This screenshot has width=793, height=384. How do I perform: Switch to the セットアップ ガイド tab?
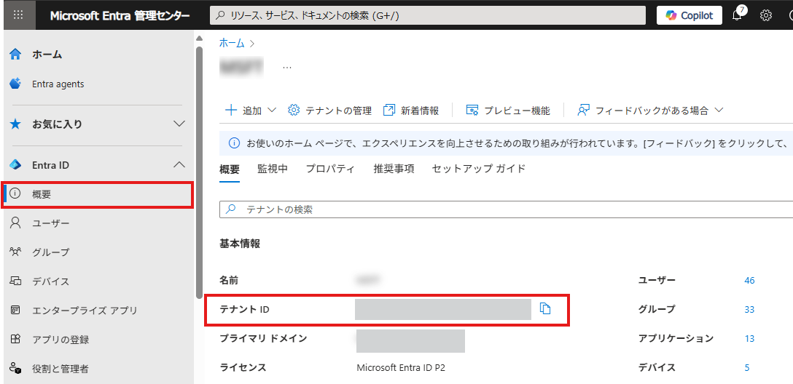coord(479,169)
